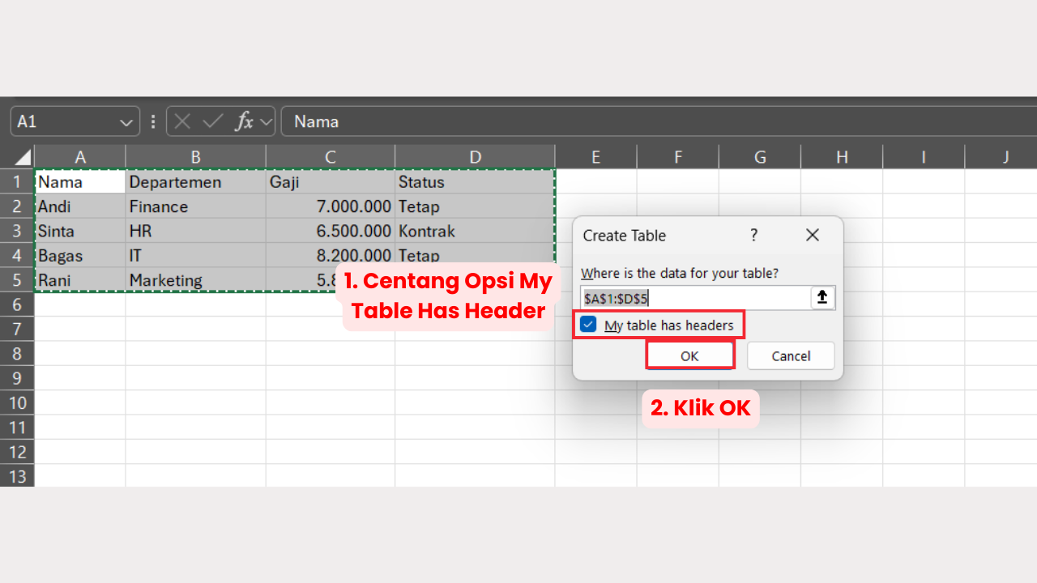The height and width of the screenshot is (583, 1037).
Task: Click the Cancel button
Action: [x=790, y=355]
